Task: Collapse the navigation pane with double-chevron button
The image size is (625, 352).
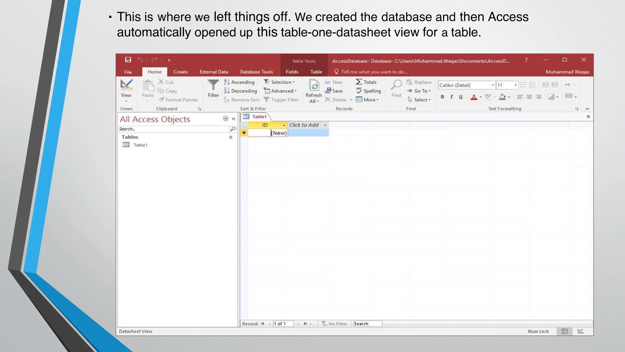Action: pos(233,119)
